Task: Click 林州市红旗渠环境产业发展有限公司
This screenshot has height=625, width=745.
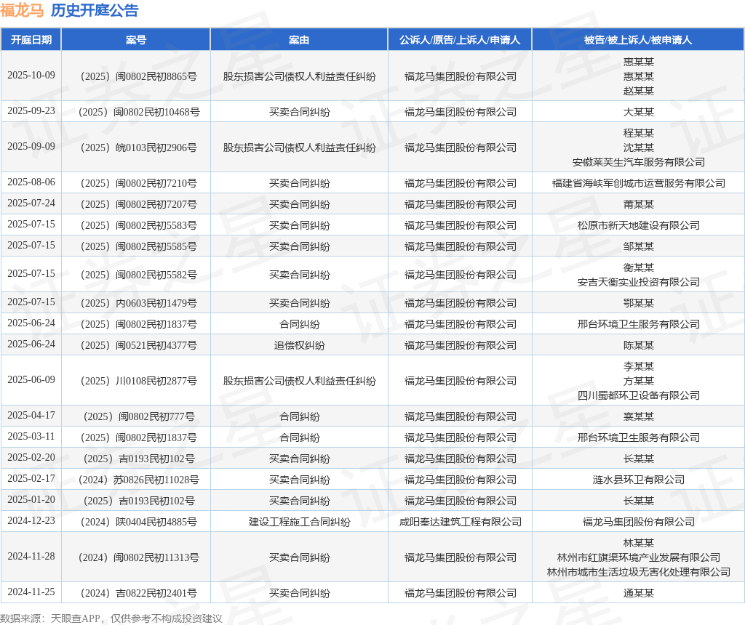Action: pyautogui.click(x=639, y=557)
